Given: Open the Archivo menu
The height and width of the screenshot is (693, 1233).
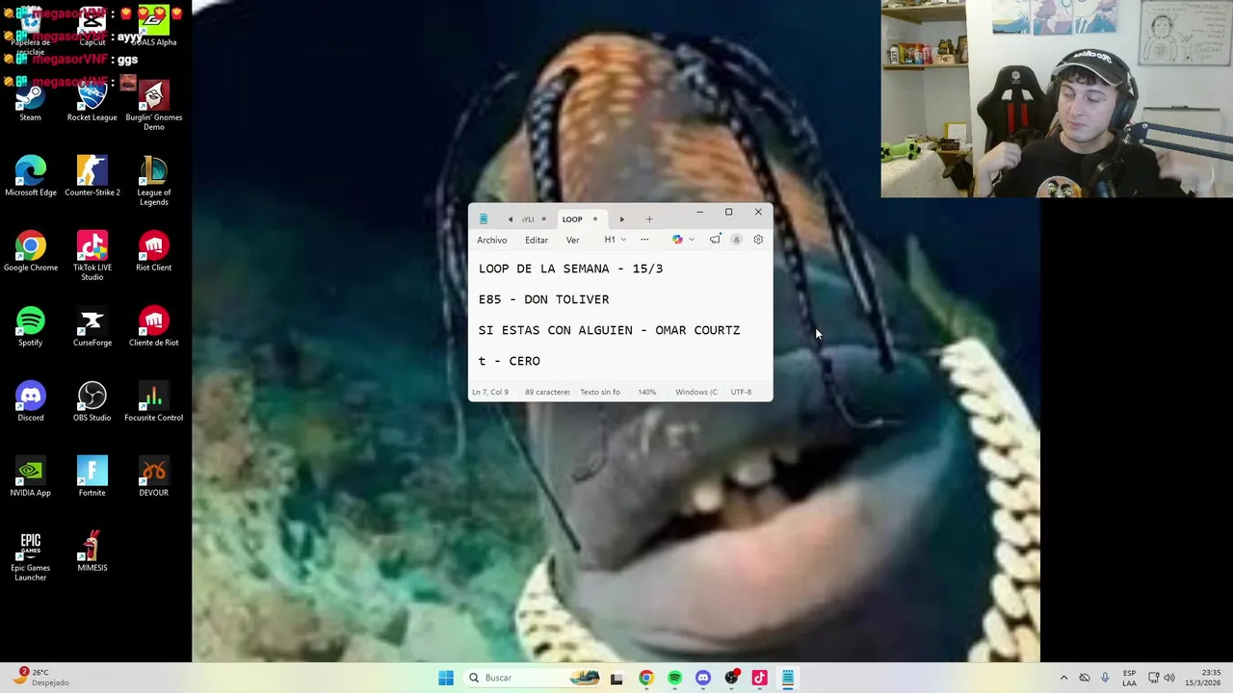Looking at the screenshot, I should coord(491,240).
